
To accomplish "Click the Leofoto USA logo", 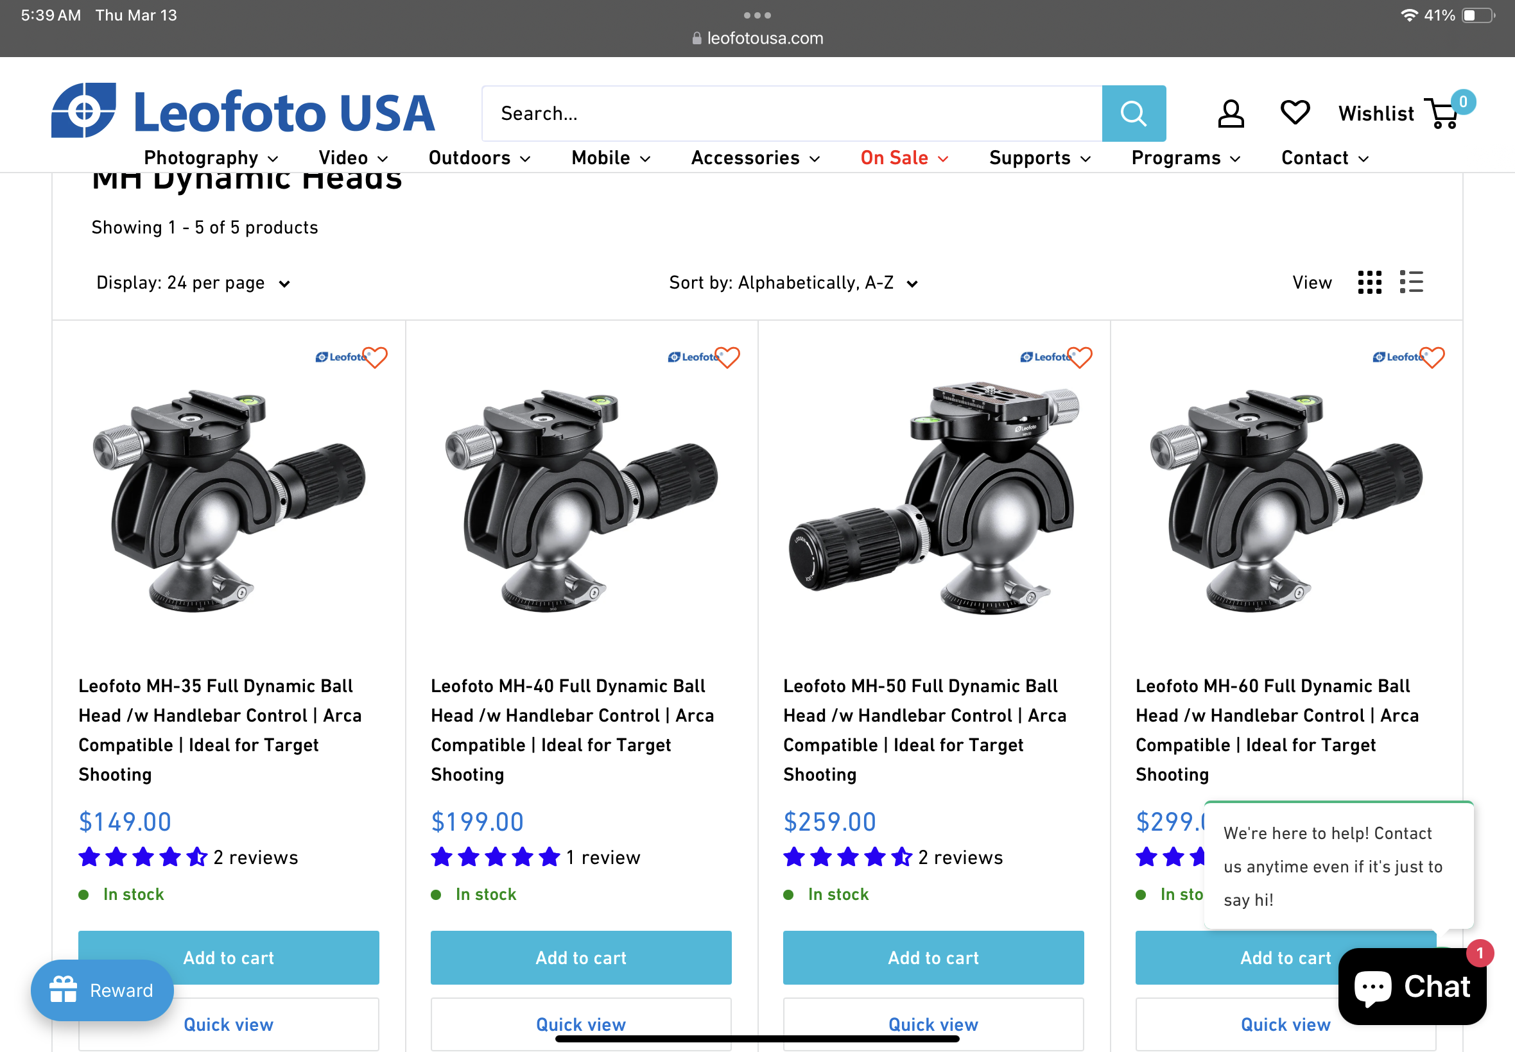I will tap(243, 111).
